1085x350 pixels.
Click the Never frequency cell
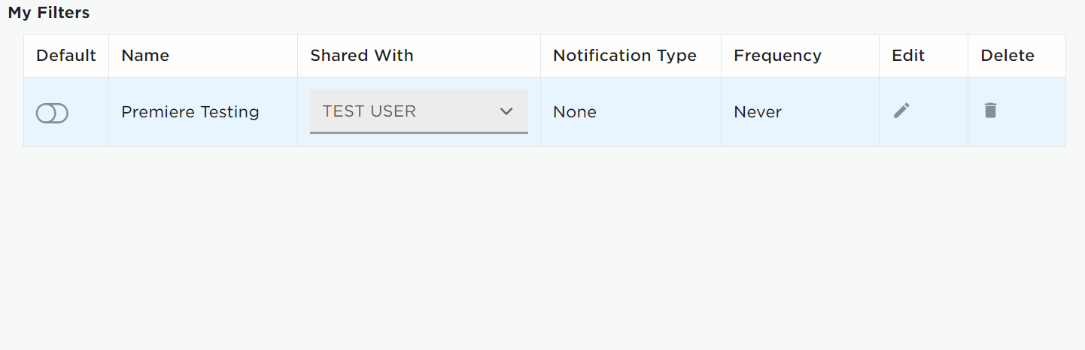coord(758,112)
